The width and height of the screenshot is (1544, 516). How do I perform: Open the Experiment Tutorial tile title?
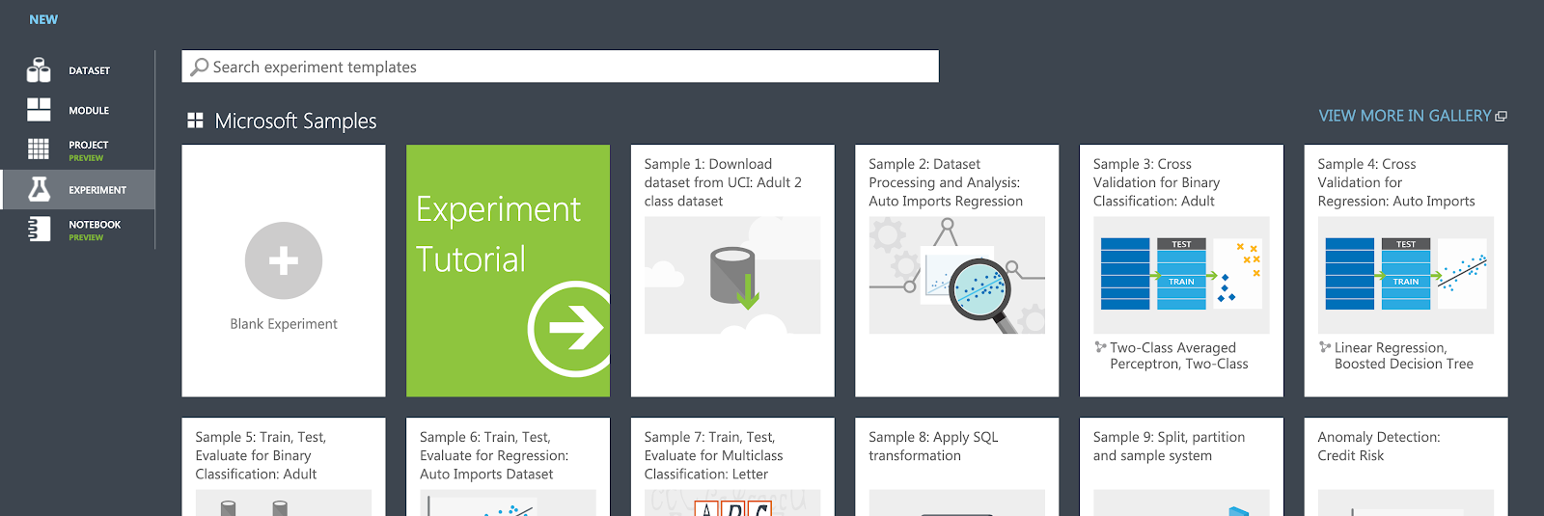(498, 233)
